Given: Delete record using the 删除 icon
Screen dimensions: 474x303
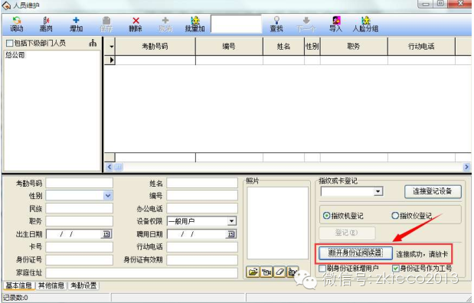Looking at the screenshot, I should click(x=136, y=24).
